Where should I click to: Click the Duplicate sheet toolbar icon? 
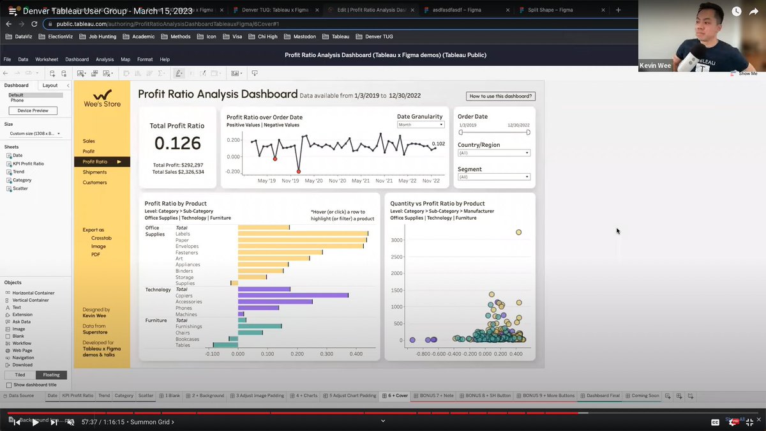[94, 73]
